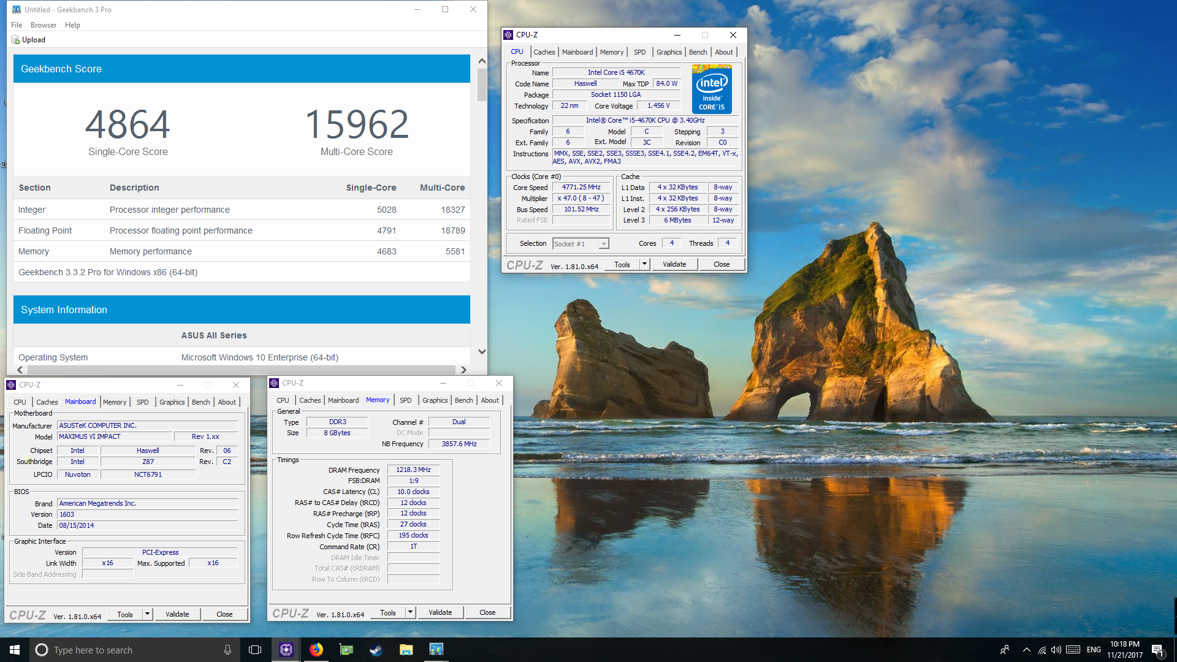Click Tools button in top-right CPU-Z window
The height and width of the screenshot is (662, 1177).
[x=622, y=264]
